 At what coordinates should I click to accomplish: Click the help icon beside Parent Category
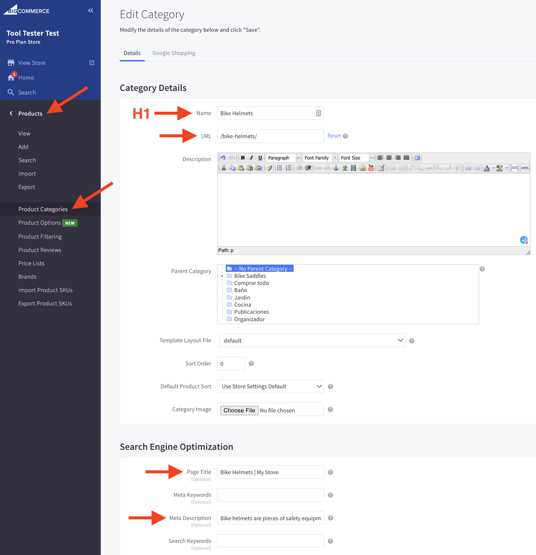pos(482,269)
